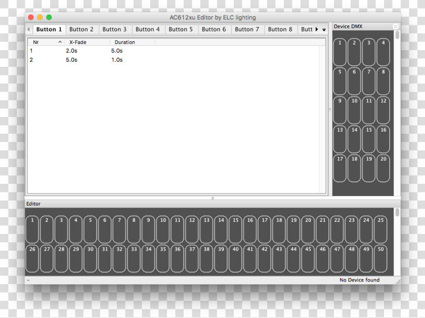Click Editor channel 3 fader

tap(61, 229)
